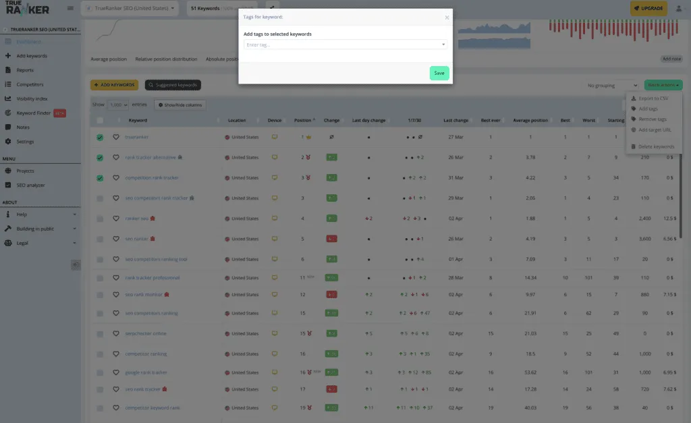Favorite rank tracker alternative heart icon
Image resolution: width=691 pixels, height=423 pixels.
pos(116,157)
